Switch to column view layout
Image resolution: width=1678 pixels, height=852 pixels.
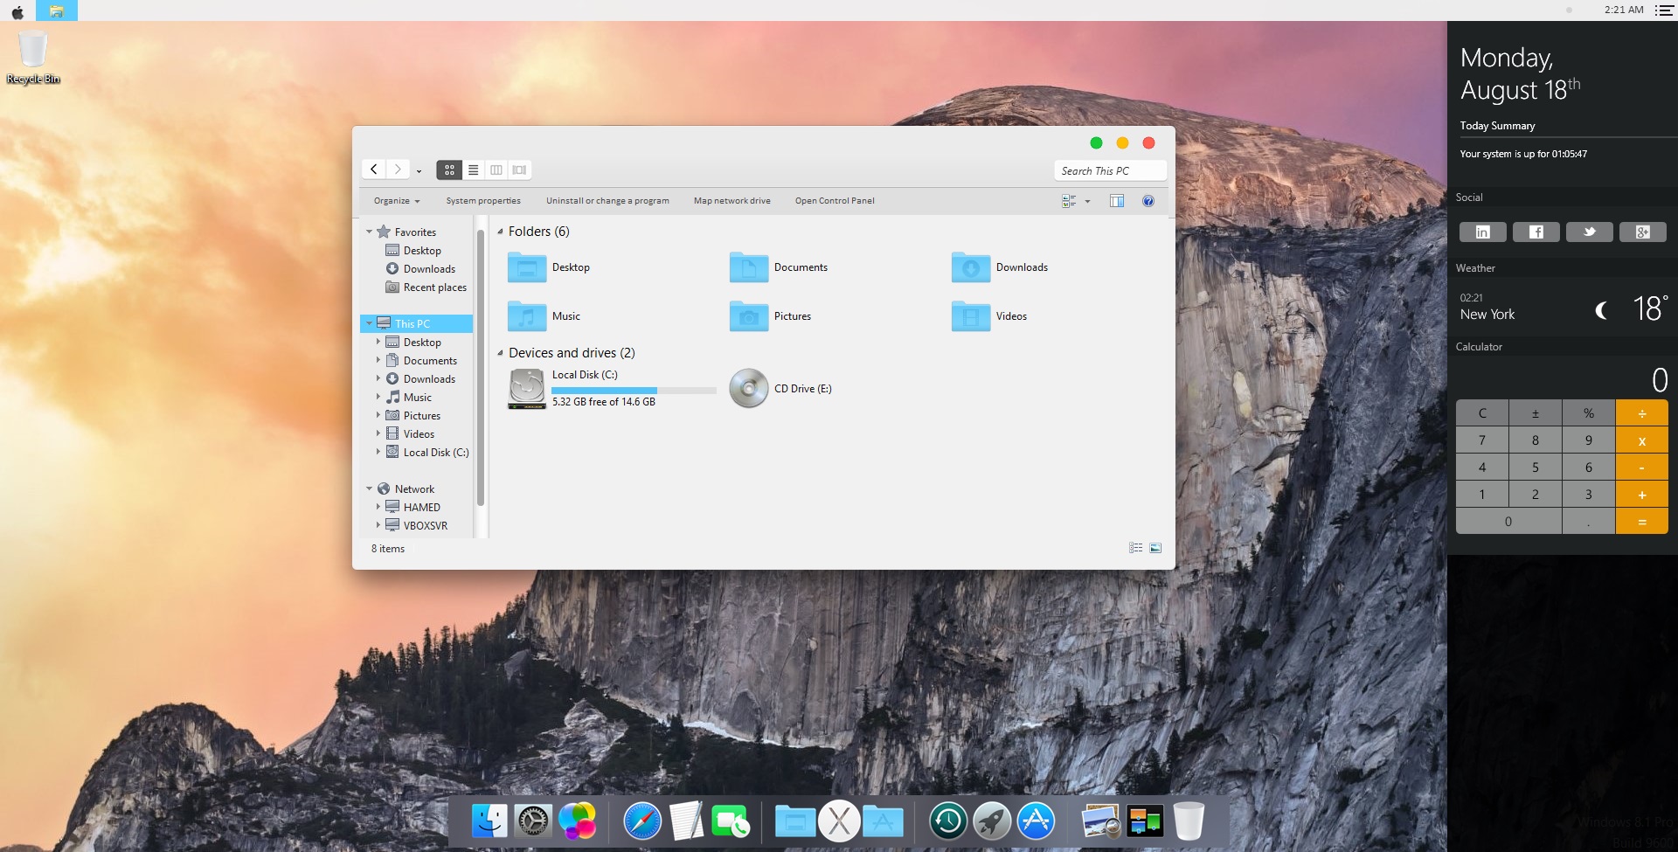(x=496, y=170)
